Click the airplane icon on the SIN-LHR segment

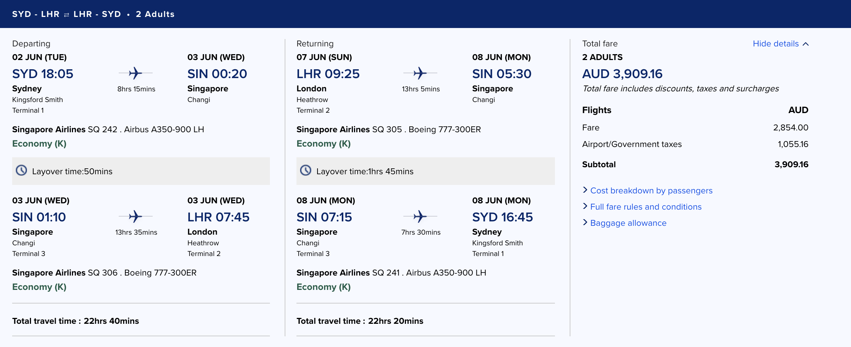[136, 217]
